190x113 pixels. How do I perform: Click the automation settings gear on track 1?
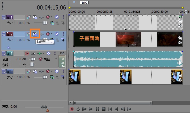pyautogui.click(x=48, y=17)
